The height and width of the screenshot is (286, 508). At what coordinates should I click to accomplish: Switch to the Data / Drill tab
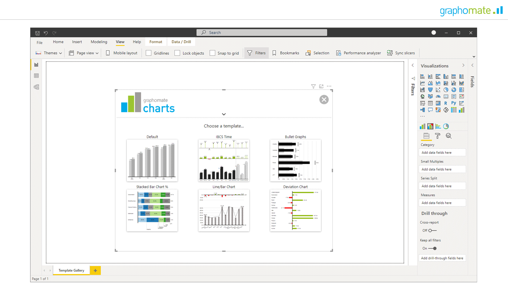pos(181,42)
